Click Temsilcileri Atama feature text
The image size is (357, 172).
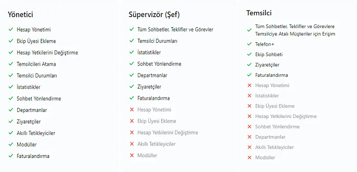[x=36, y=64]
